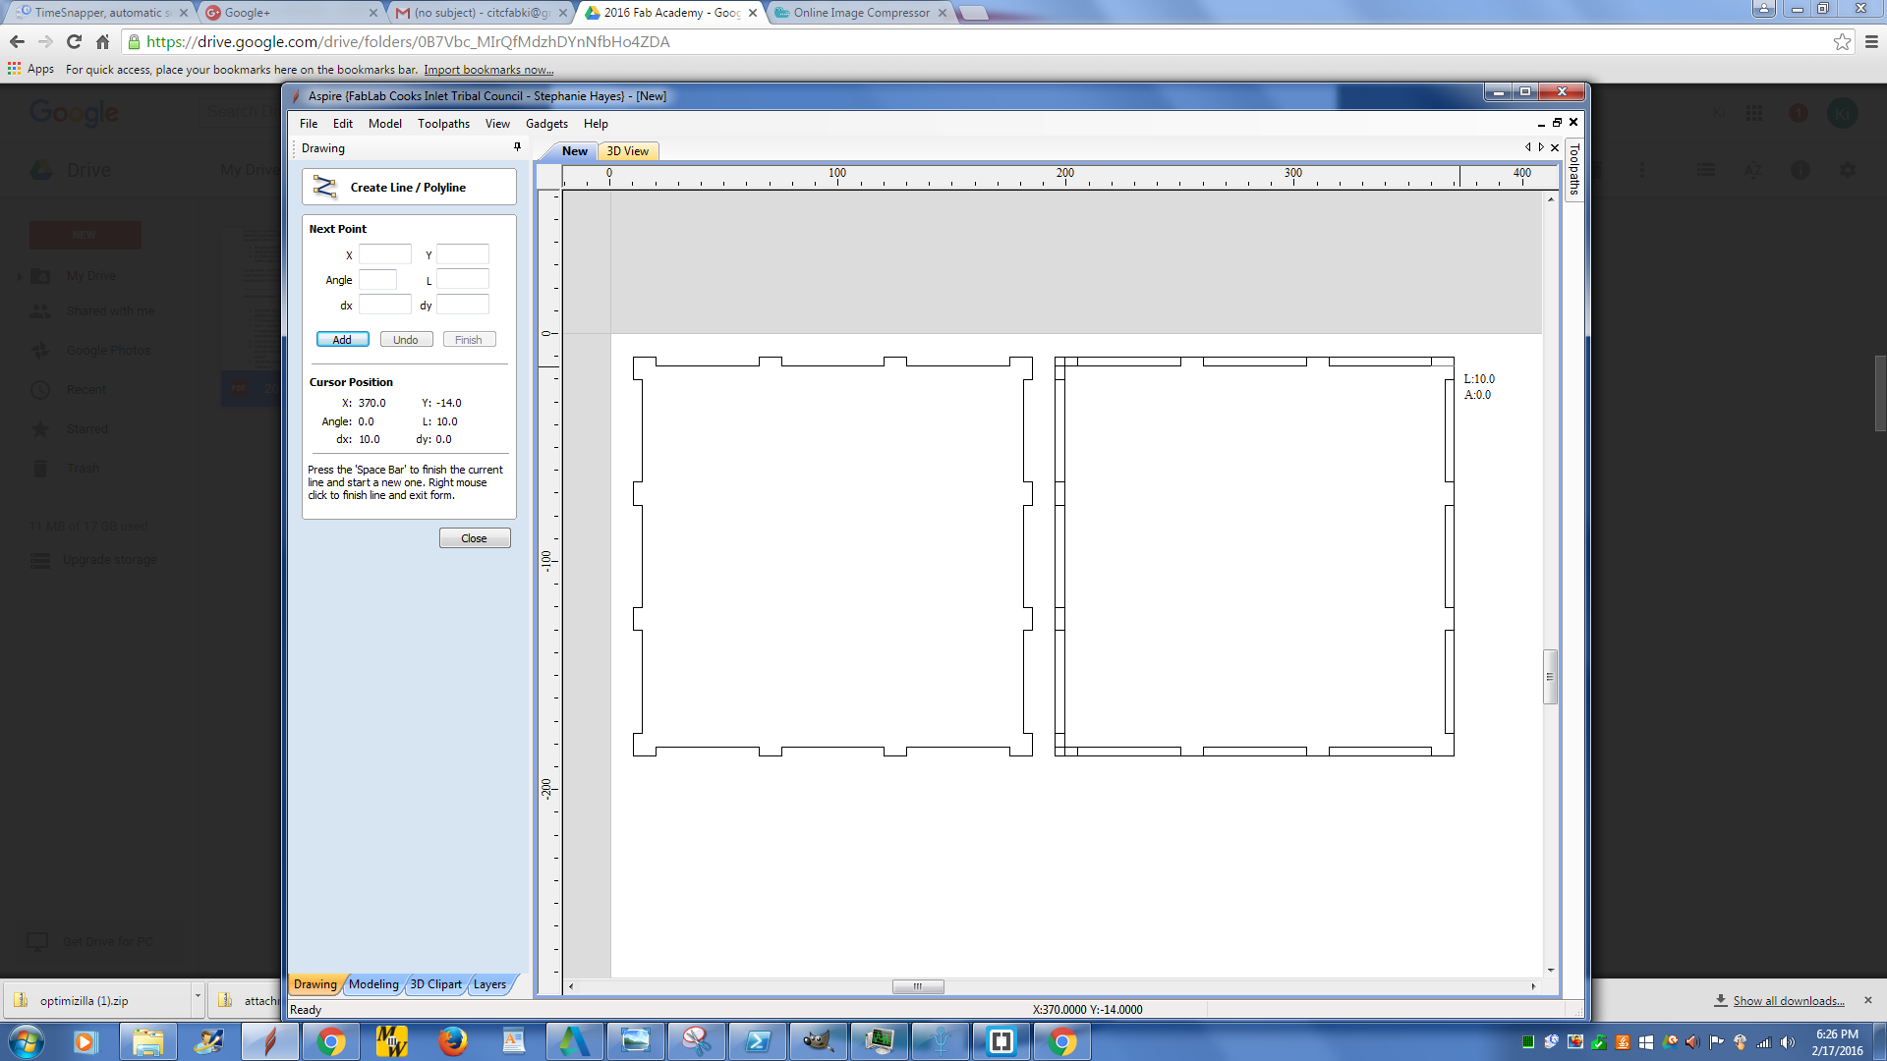Open the Gadgets menu
The height and width of the screenshot is (1061, 1887).
point(546,124)
